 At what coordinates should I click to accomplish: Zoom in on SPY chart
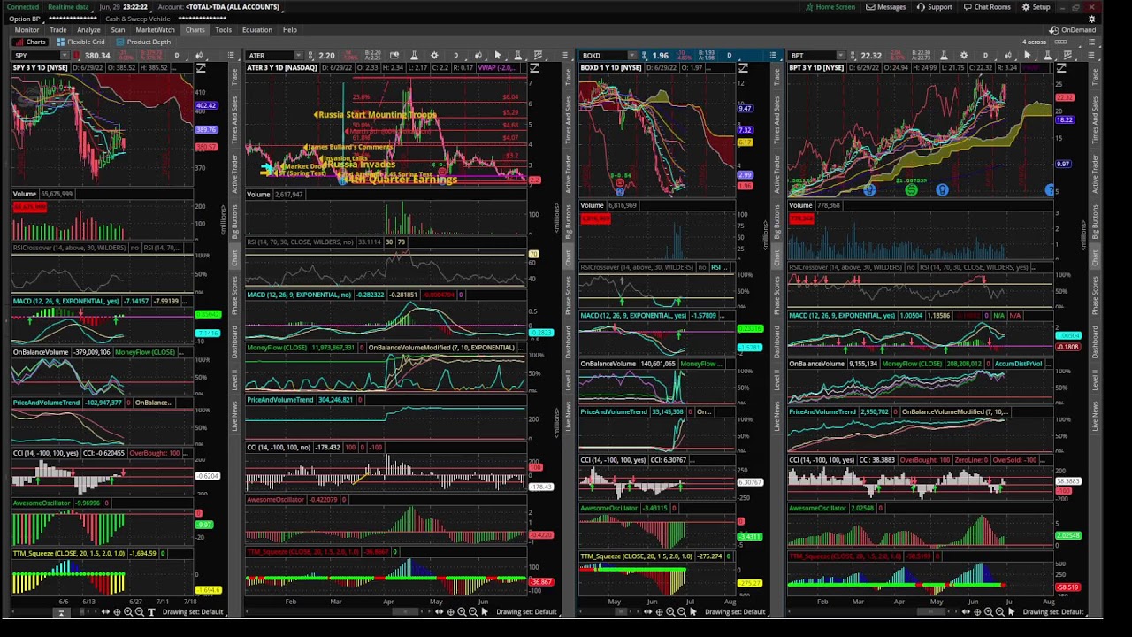coord(128,612)
